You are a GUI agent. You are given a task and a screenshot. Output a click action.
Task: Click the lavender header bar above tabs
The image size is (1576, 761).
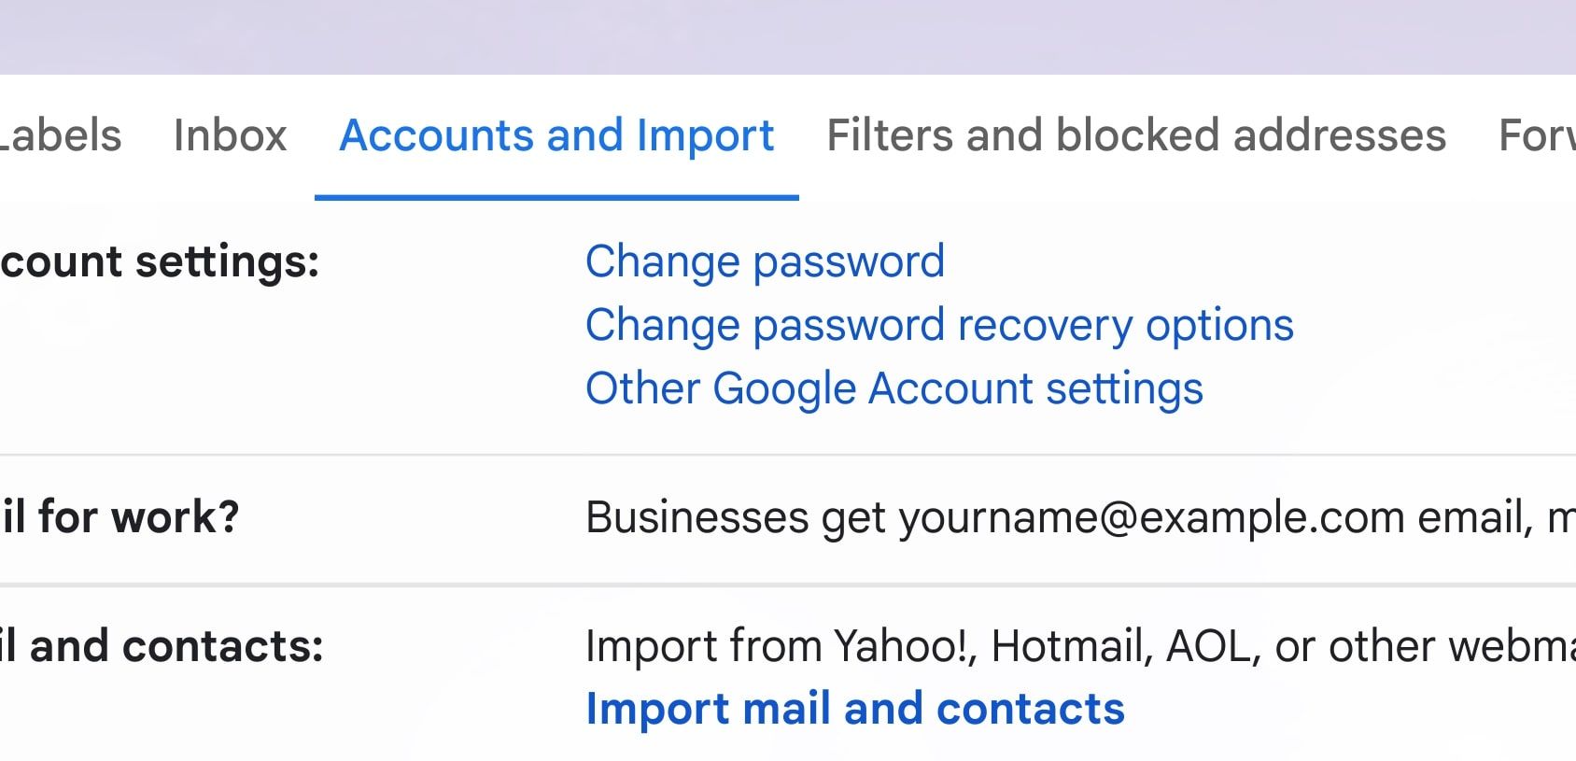(788, 35)
